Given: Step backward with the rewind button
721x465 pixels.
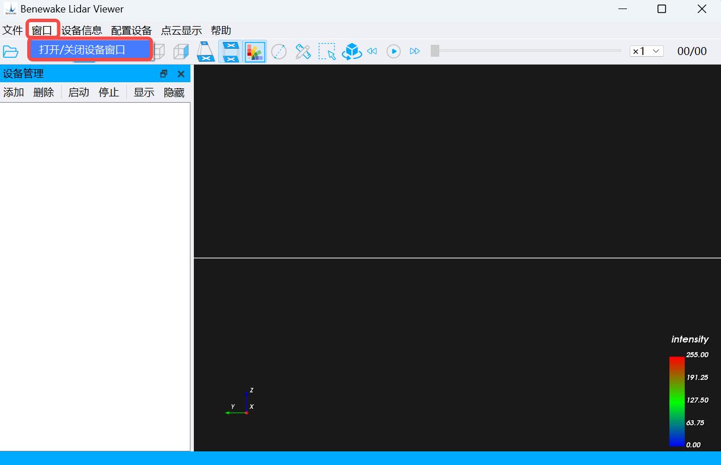Looking at the screenshot, I should pos(372,51).
